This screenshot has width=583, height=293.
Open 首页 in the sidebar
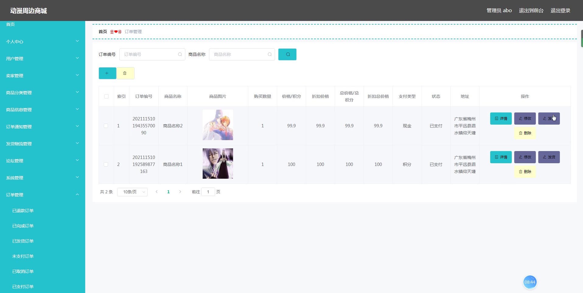coord(10,24)
